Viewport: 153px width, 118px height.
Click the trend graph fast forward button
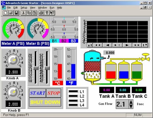click(137, 45)
